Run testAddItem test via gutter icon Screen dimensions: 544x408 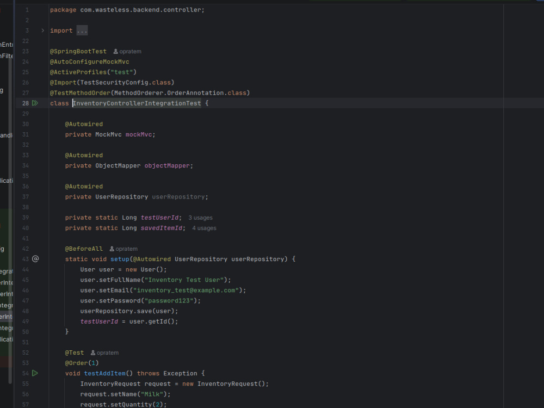coord(35,373)
